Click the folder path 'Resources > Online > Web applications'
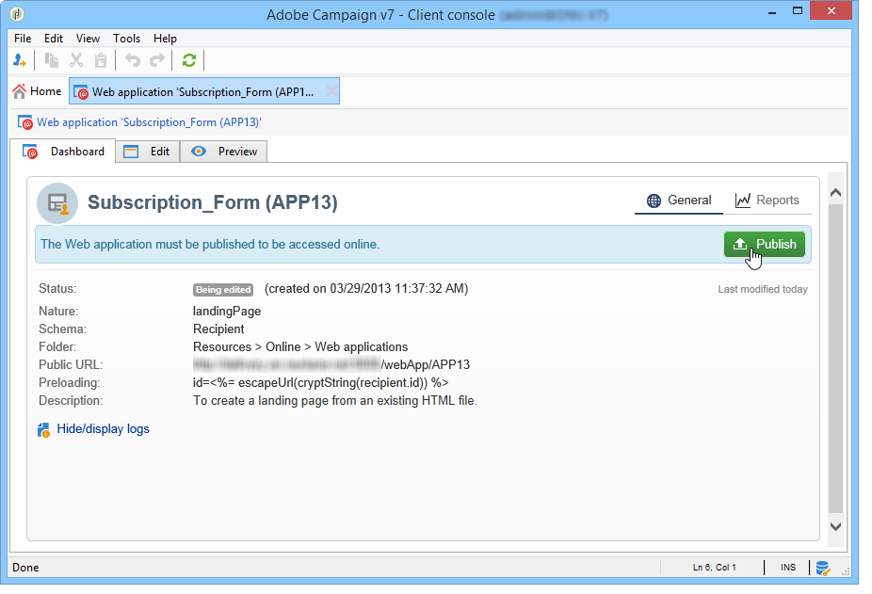Viewport: 872px width, 594px height. click(x=300, y=347)
